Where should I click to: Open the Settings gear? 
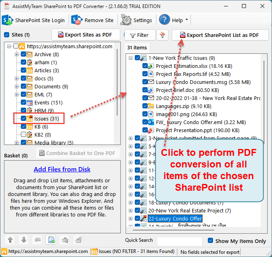(x=136, y=20)
